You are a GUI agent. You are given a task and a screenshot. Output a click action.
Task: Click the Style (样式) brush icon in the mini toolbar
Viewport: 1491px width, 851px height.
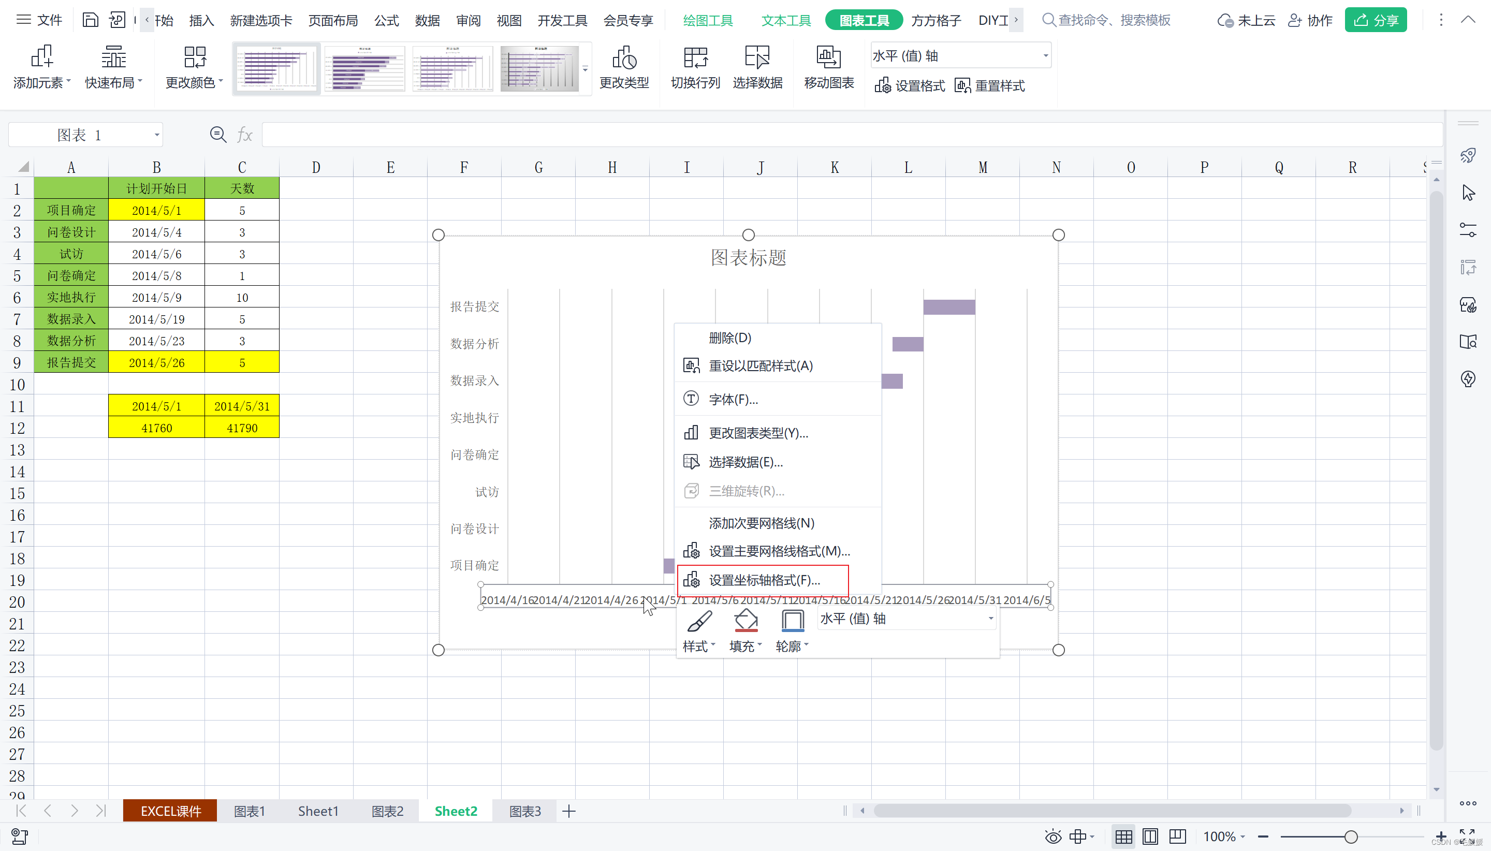(698, 621)
